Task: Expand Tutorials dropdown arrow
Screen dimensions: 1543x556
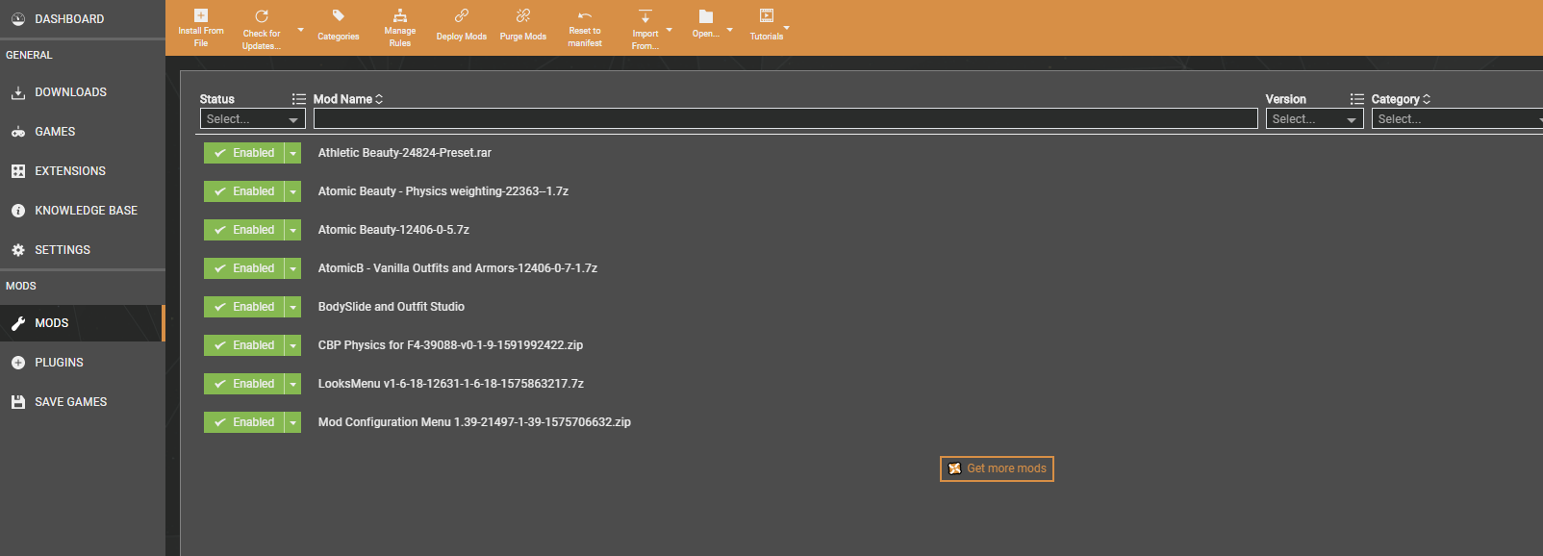Action: tap(787, 28)
